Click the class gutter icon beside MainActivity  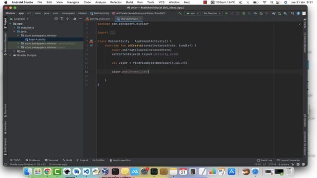click(x=91, y=42)
